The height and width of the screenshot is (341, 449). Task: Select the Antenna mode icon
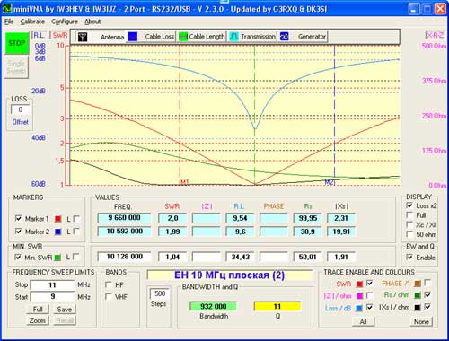83,37
